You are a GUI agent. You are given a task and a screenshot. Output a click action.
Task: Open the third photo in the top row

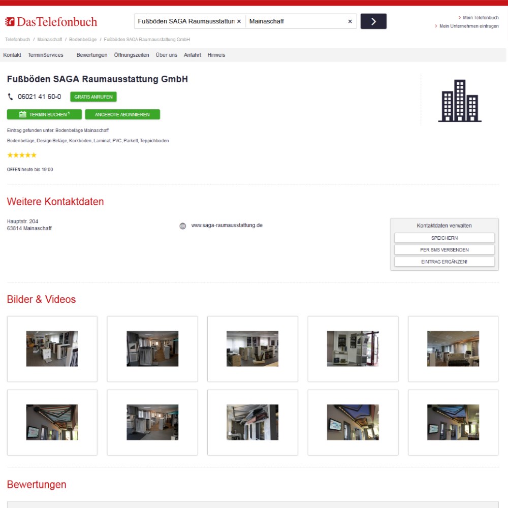252,349
